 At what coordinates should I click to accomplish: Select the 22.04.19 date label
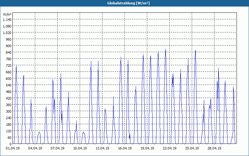169,149
